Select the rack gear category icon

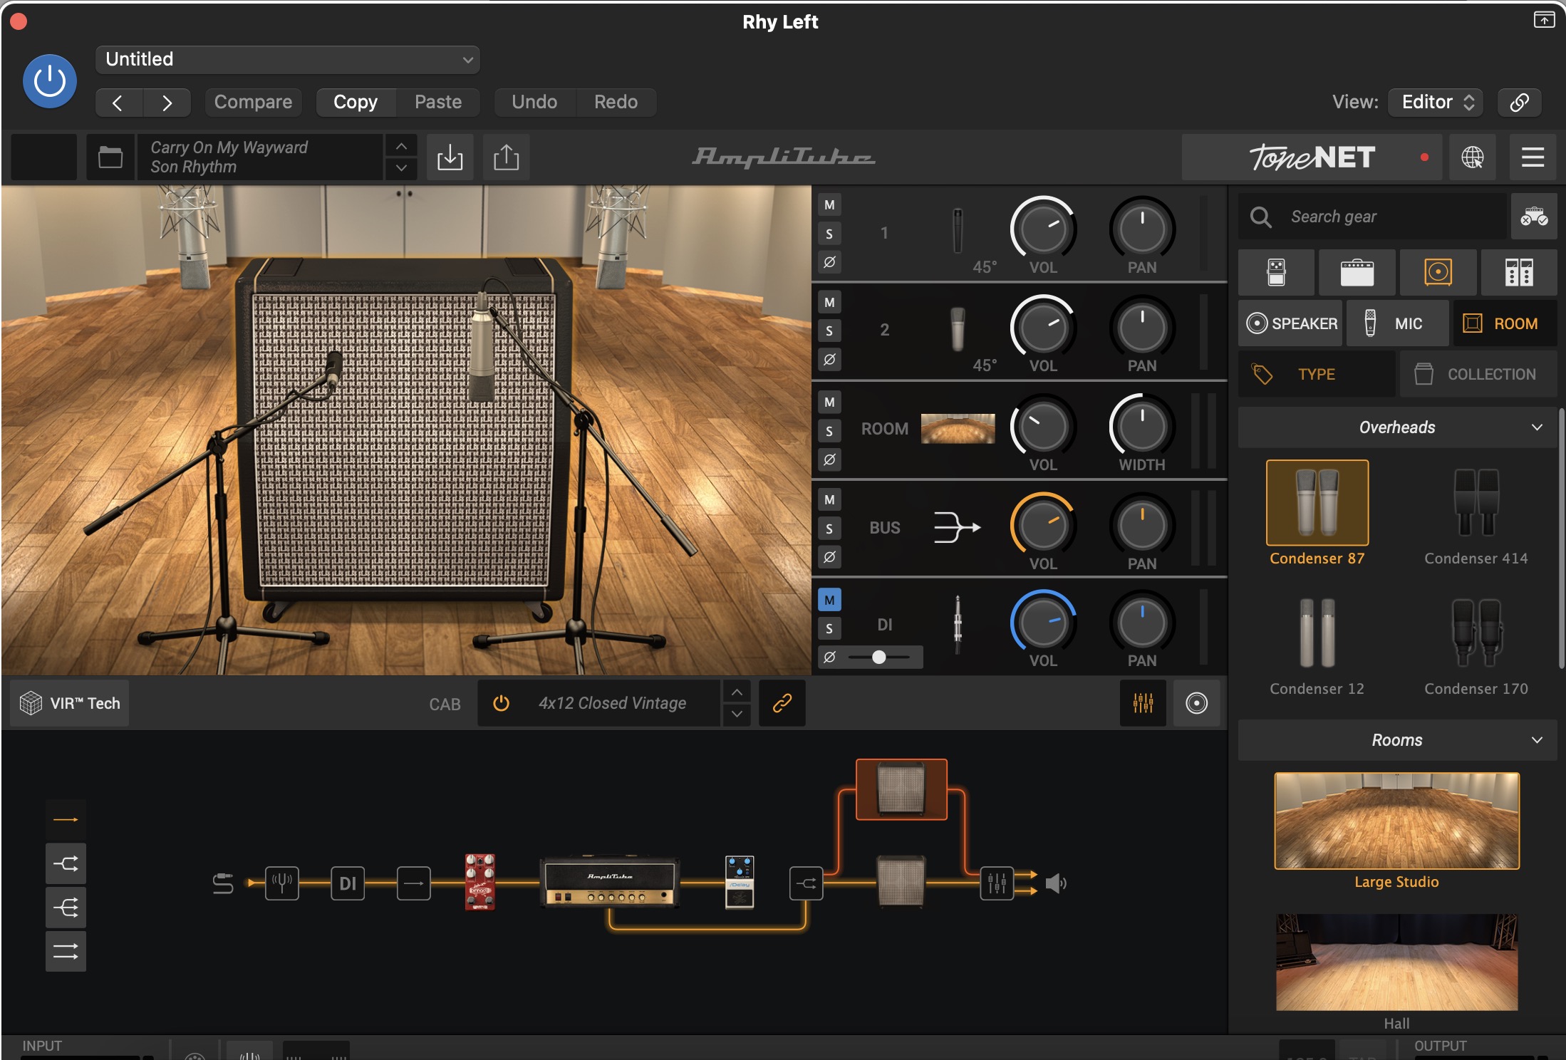(x=1519, y=272)
